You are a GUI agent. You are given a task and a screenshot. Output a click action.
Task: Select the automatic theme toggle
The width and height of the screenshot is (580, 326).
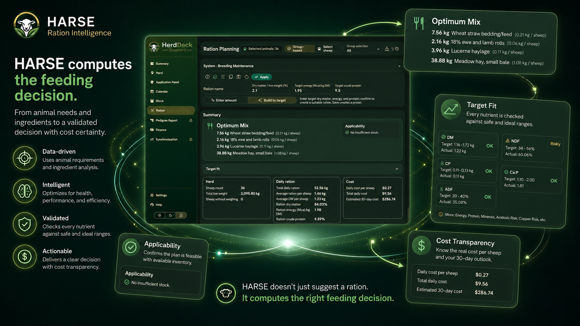181,215
